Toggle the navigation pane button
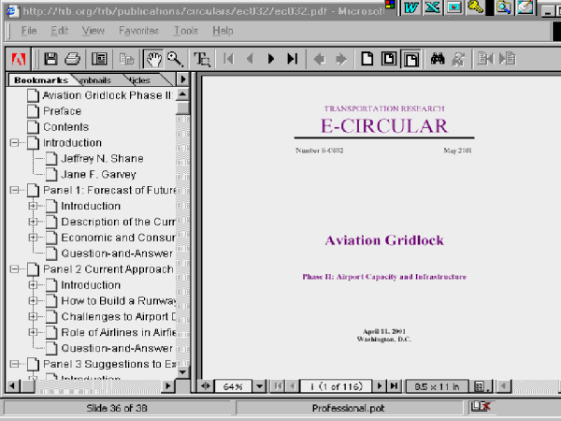 [x=99, y=59]
